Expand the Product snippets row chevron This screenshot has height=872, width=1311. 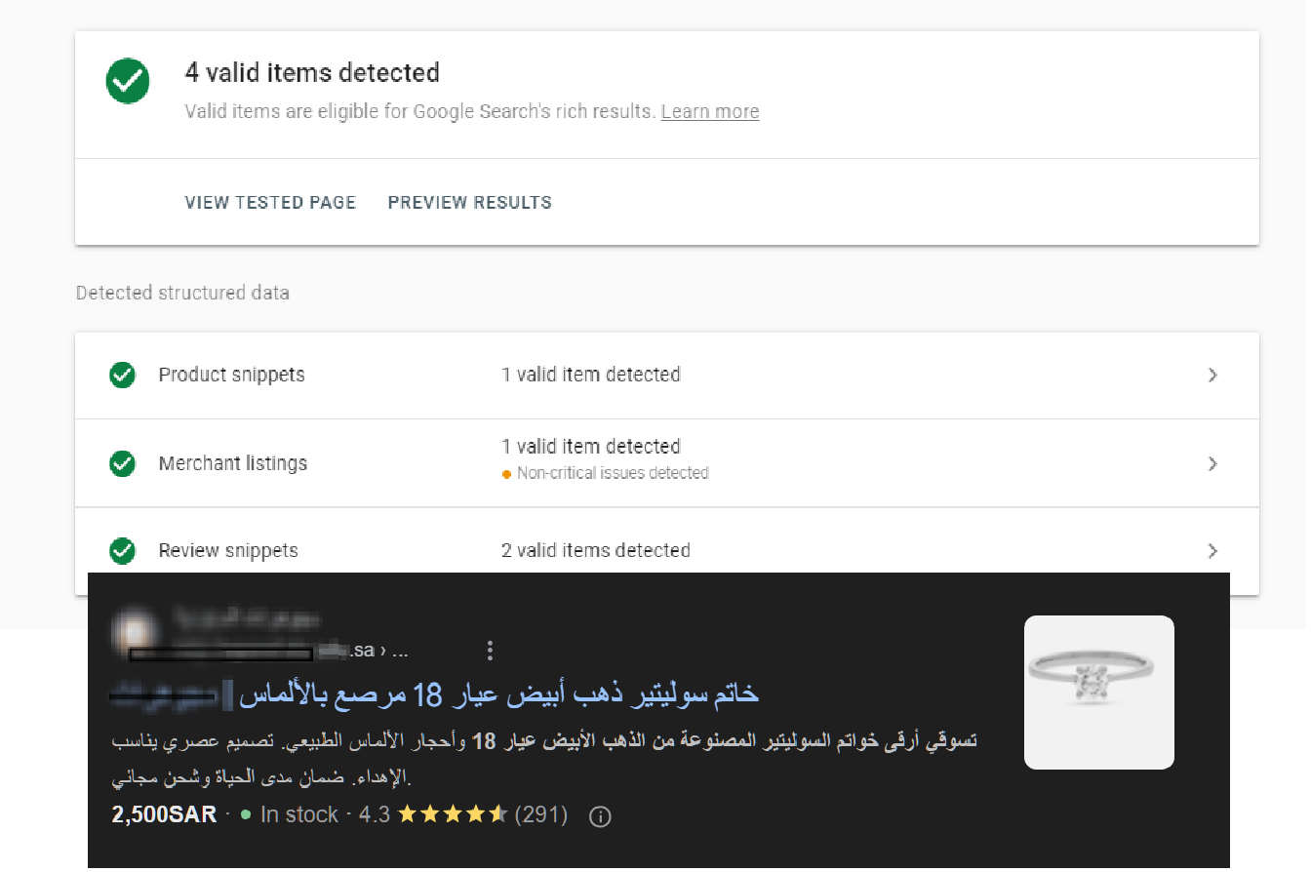point(1212,375)
